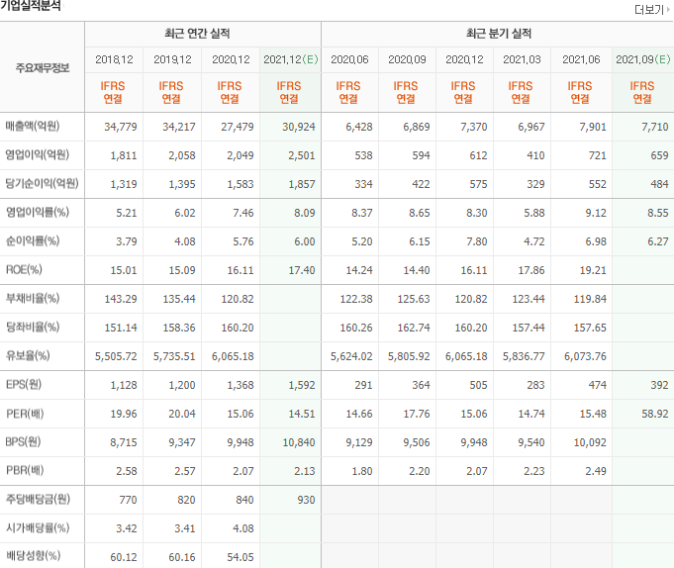Click the 1,592 EPS estimate value
The height and width of the screenshot is (568, 674).
[302, 385]
